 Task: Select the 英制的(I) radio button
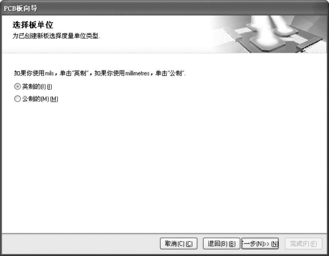point(17,86)
